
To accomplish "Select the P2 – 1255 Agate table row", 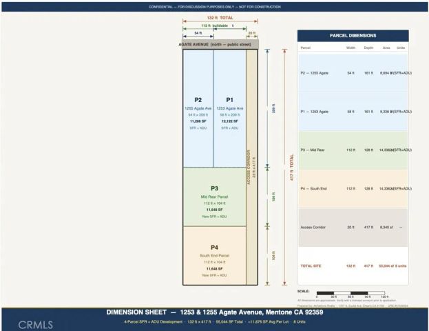I will (x=353, y=73).
